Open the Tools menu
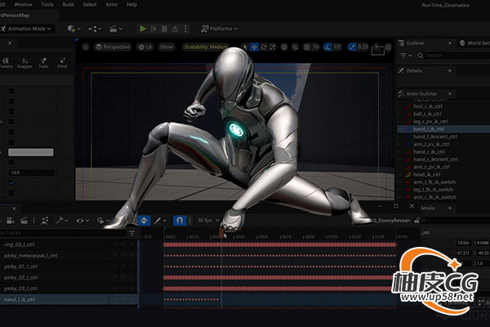Image resolution: width=490 pixels, height=327 pixels. pos(47,4)
